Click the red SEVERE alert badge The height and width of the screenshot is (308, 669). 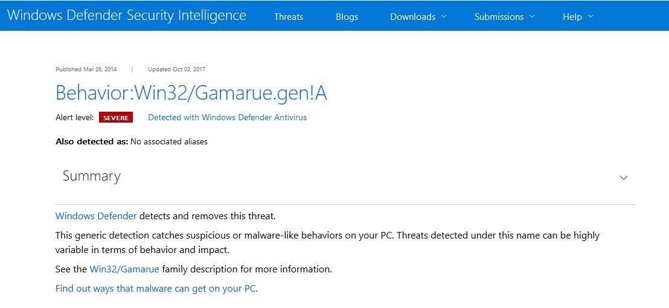(115, 118)
